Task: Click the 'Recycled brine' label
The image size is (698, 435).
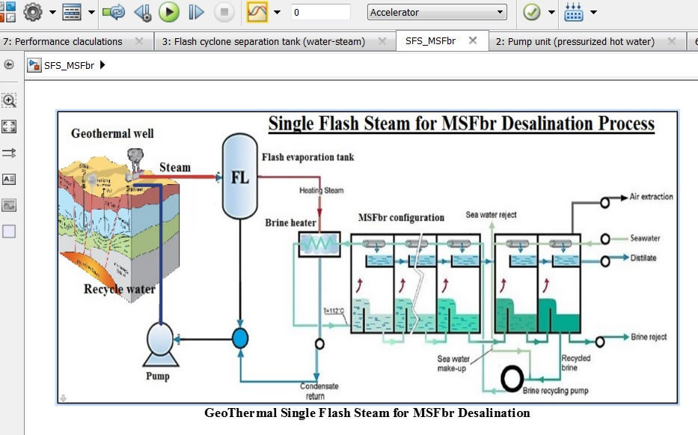Action: [575, 363]
